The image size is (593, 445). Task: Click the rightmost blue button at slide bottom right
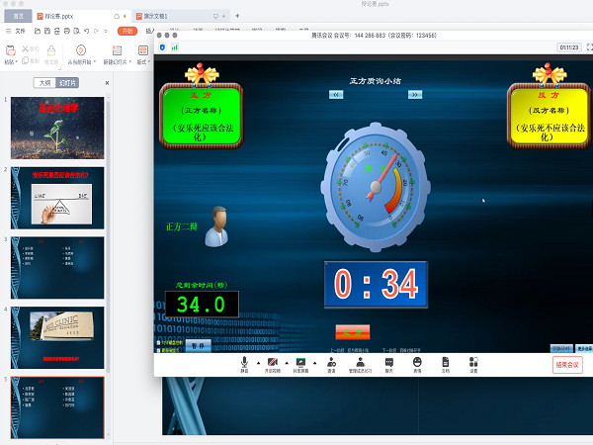point(584,348)
